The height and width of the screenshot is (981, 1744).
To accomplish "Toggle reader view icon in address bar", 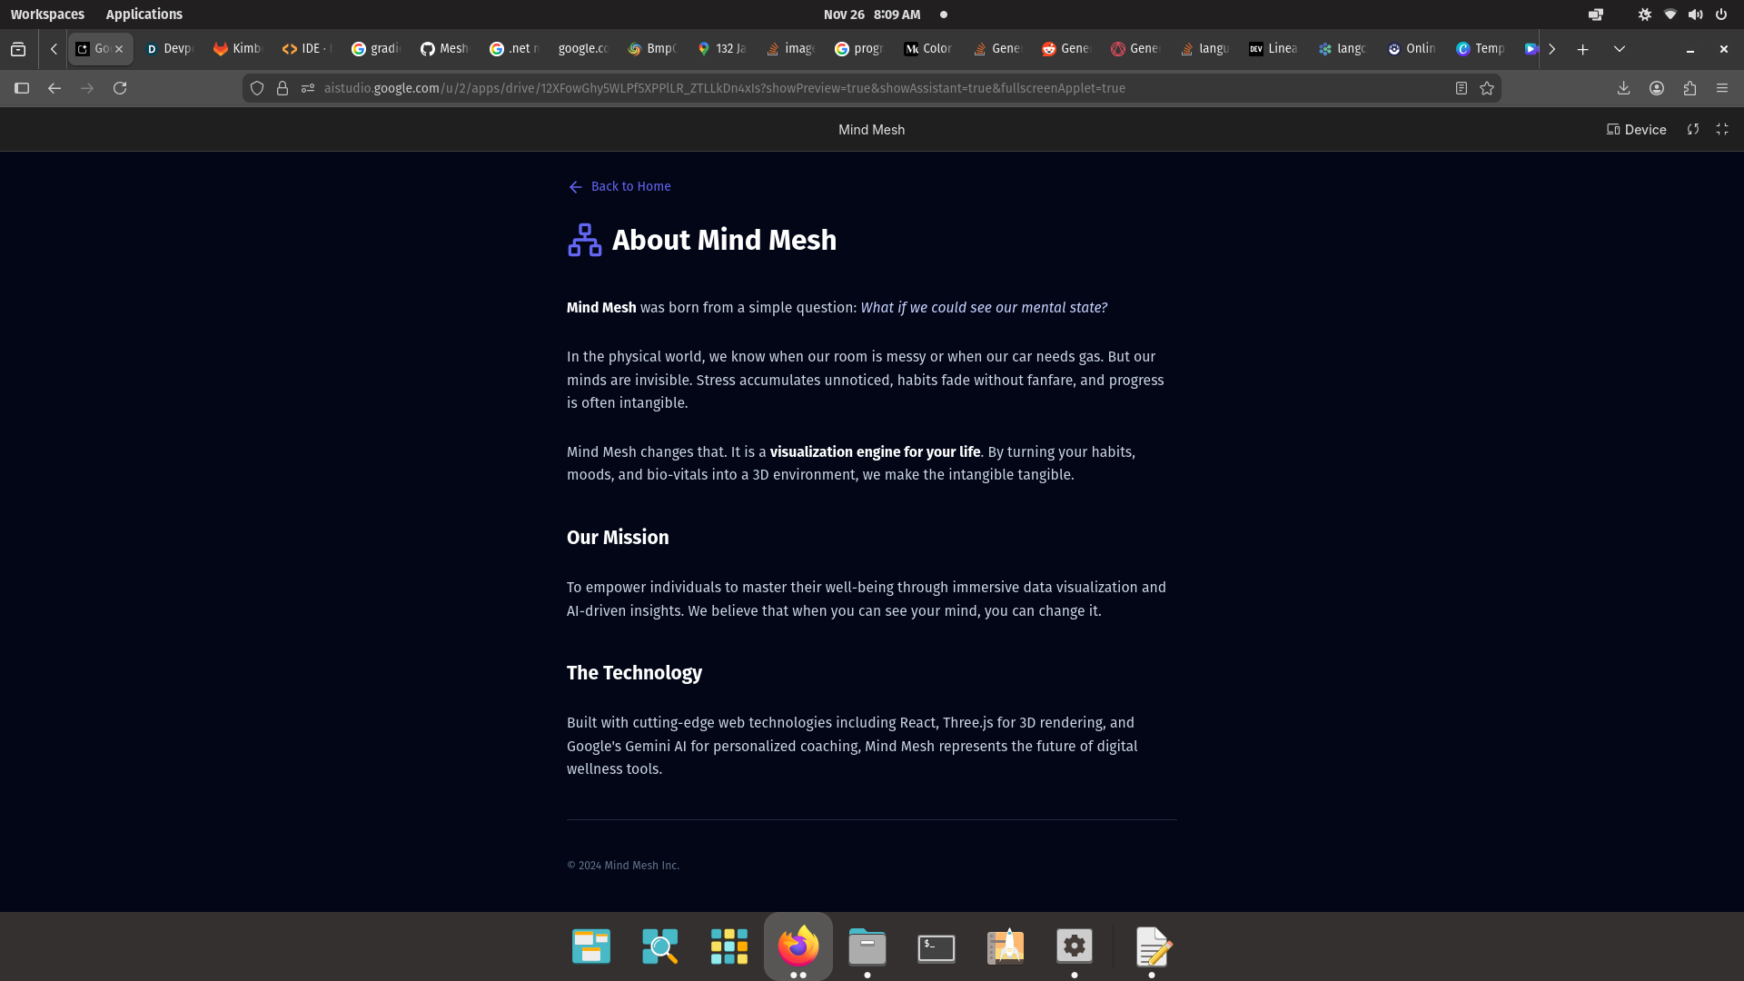I will pyautogui.click(x=1462, y=88).
